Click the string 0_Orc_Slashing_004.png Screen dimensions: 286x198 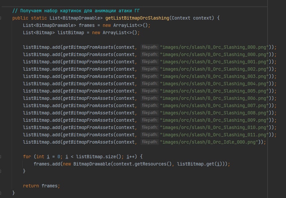pyautogui.click(x=214, y=84)
